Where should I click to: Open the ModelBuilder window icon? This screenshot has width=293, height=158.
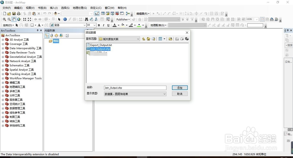pos(128,13)
